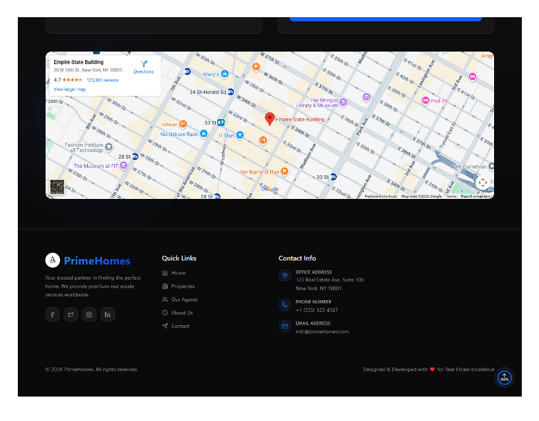The width and height of the screenshot is (539, 421).
Task: Click the scroll-to-top arrow button
Action: pyautogui.click(x=504, y=377)
